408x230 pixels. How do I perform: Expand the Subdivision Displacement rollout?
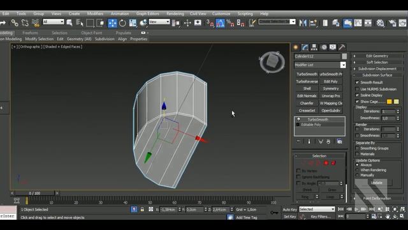pos(377,69)
